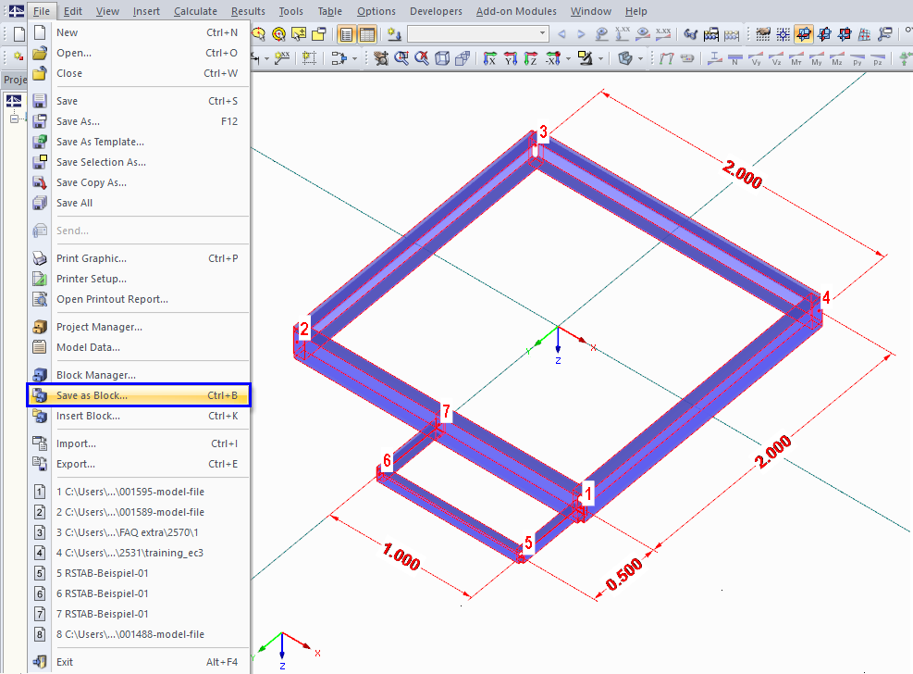Open recent file 4 training_ec3
The height and width of the screenshot is (674, 913).
point(139,553)
